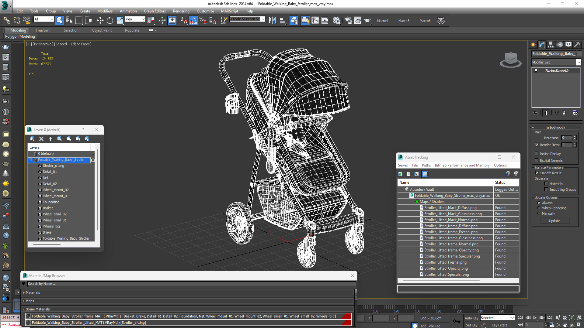This screenshot has width=584, height=328.
Task: Select the Select and Link tool
Action: 7,20
